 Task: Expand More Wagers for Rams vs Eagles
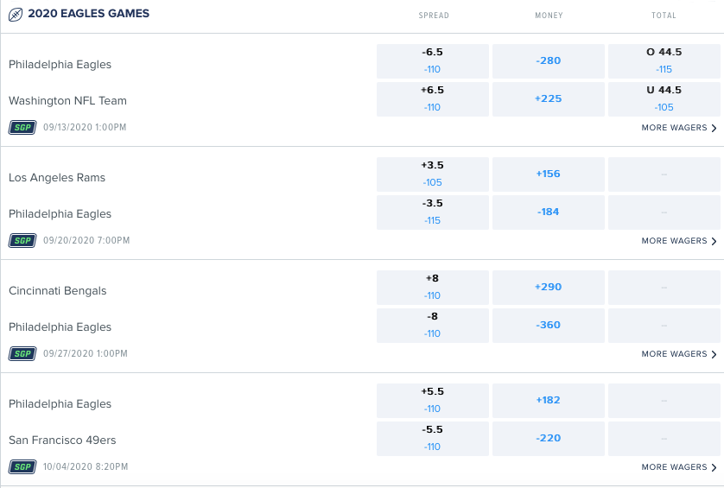click(679, 241)
